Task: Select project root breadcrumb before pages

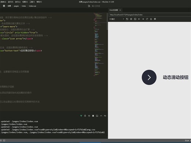Action: tap(9, 6)
